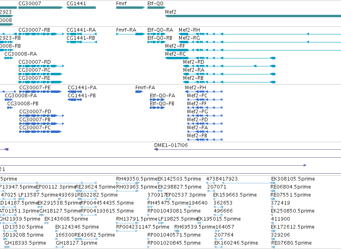This screenshot has height=249, width=341.
Task: Select transcript Mef2-RA
Action: tap(229, 74)
